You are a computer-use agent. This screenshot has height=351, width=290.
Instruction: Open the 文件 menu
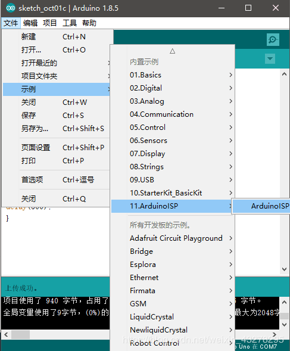click(11, 23)
